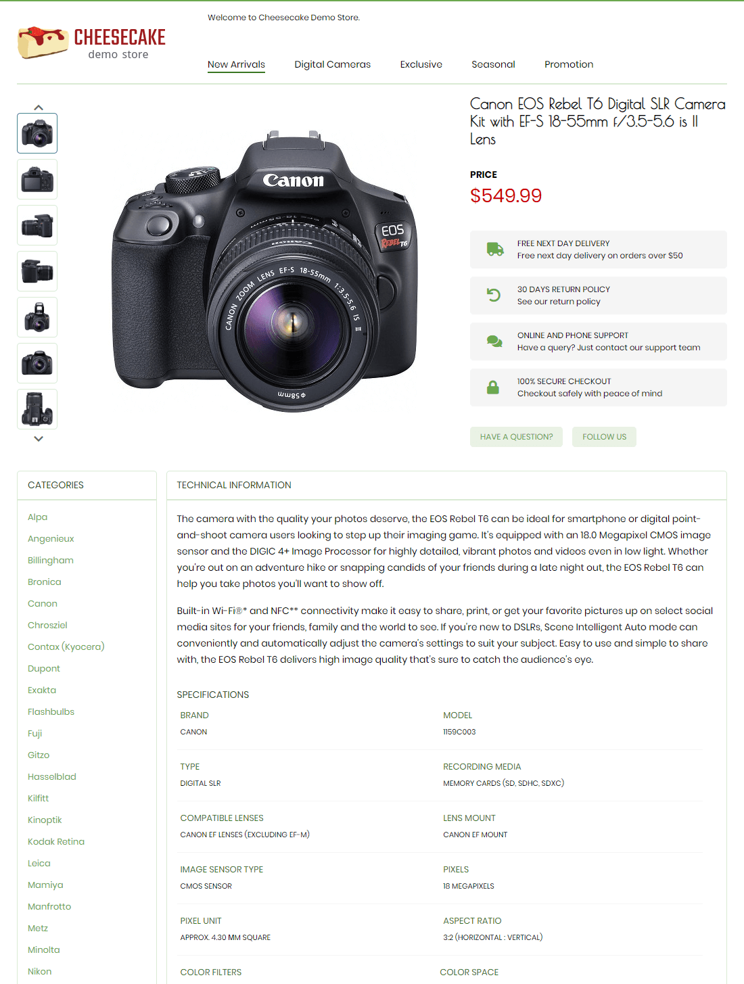Click the Cheesecake demo store logo
The width and height of the screenshot is (744, 984).
tap(91, 43)
